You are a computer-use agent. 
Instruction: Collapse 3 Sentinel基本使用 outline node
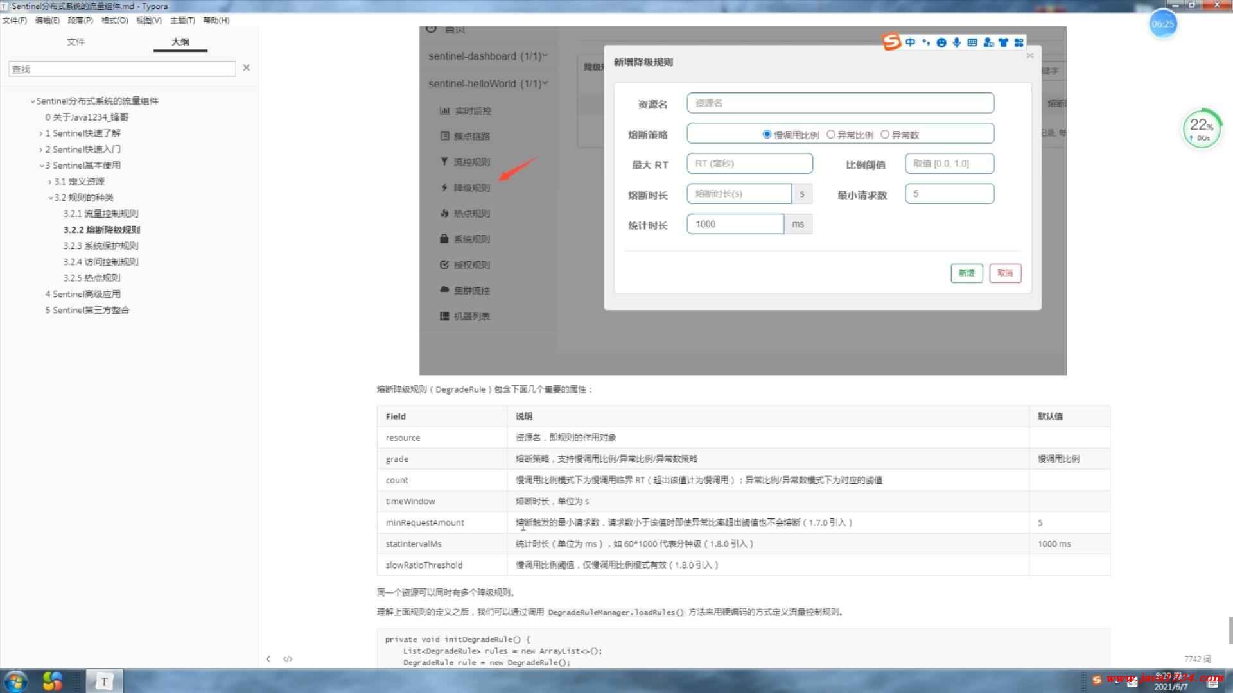pyautogui.click(x=42, y=166)
